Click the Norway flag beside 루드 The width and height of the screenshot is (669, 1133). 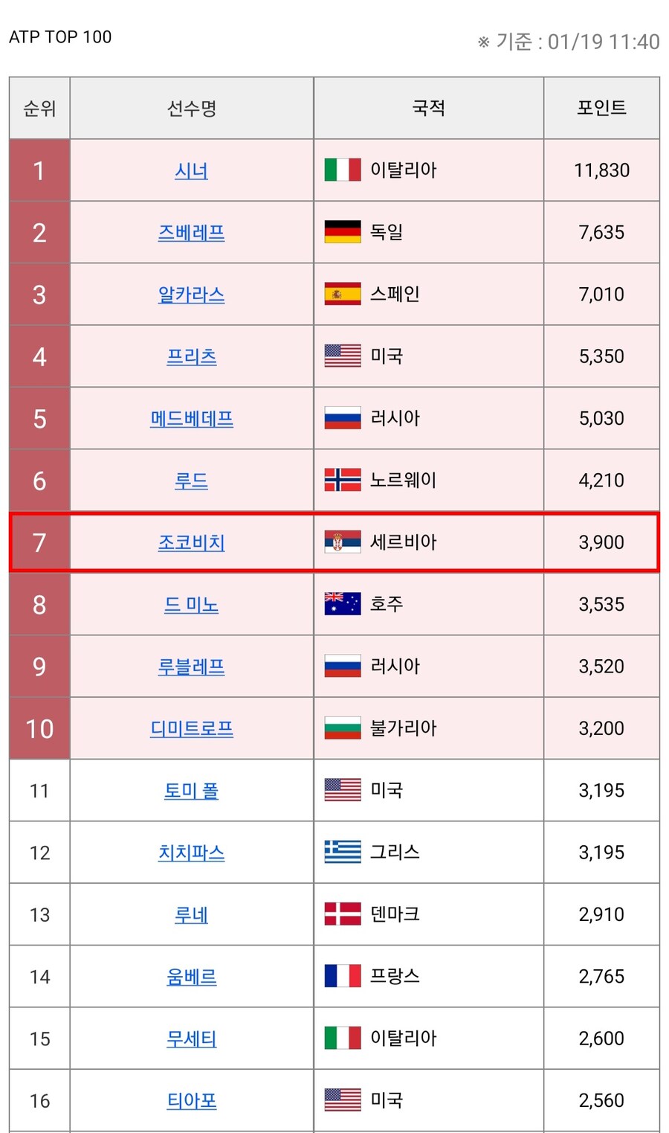coord(341,481)
